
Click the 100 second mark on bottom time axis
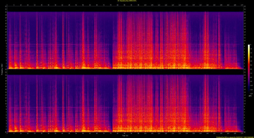145,134
